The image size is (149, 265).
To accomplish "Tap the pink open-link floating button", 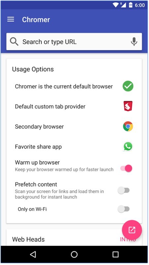I will pos(132,230).
